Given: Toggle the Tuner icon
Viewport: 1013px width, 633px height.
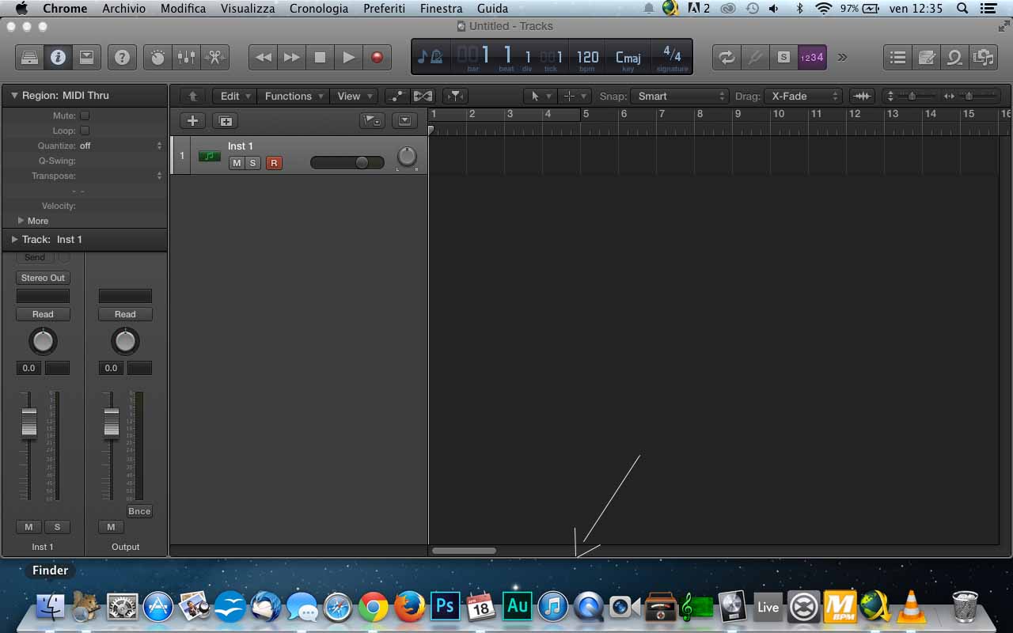Looking at the screenshot, I should (755, 57).
